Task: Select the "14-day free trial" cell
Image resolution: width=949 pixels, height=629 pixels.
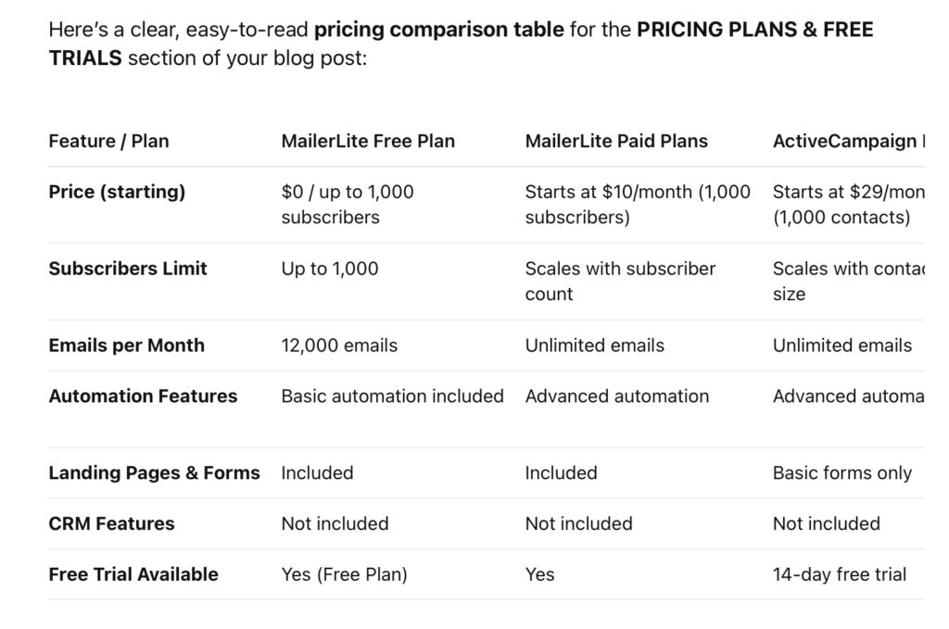Action: 839,574
